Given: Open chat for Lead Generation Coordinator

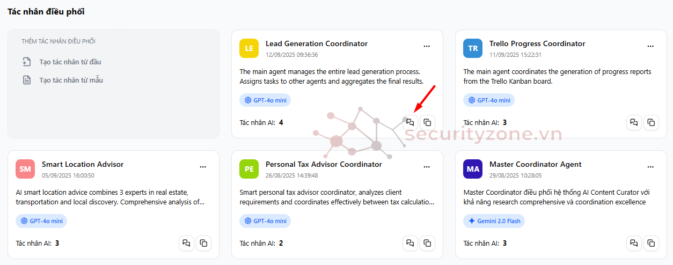Looking at the screenshot, I should tap(410, 122).
